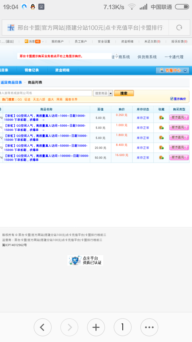
Task: Click the 冀ICP14012962号 footer text
Action: pyautogui.click(x=14, y=245)
